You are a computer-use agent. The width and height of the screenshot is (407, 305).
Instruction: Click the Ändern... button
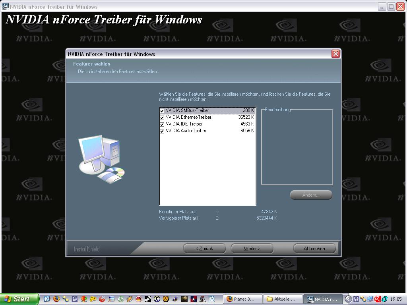311,195
